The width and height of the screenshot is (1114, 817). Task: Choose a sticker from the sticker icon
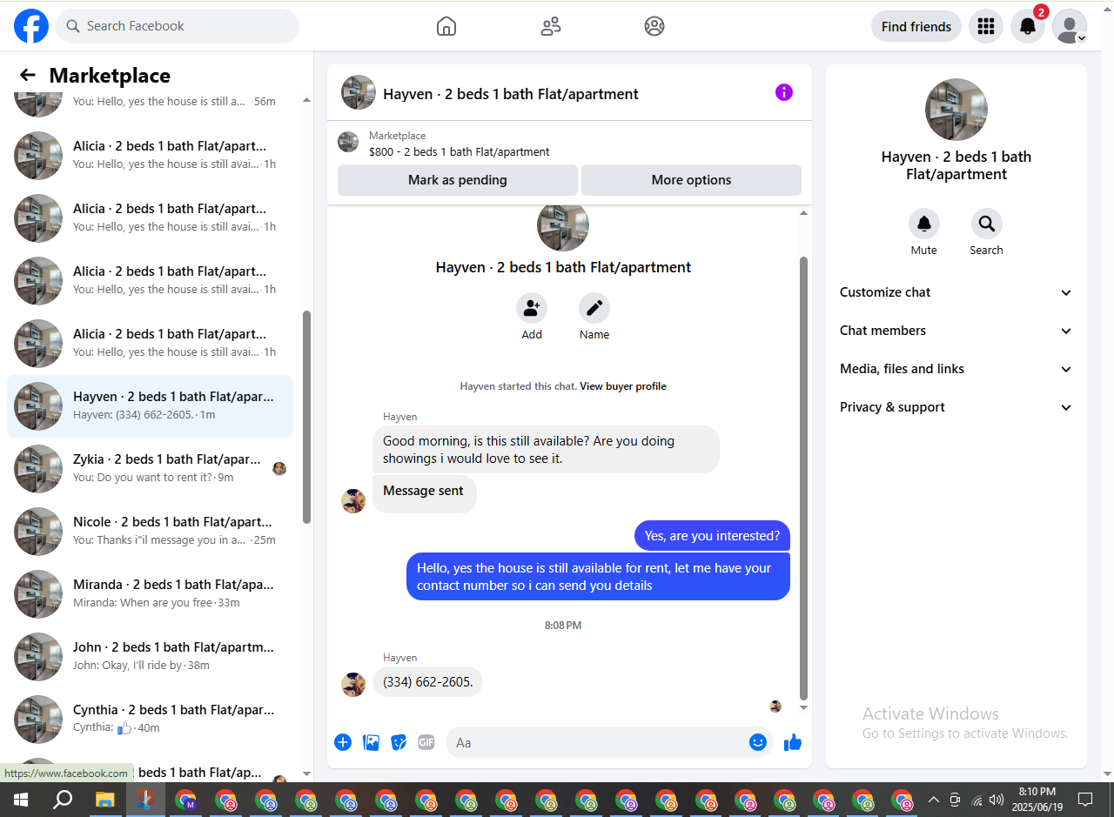point(399,742)
